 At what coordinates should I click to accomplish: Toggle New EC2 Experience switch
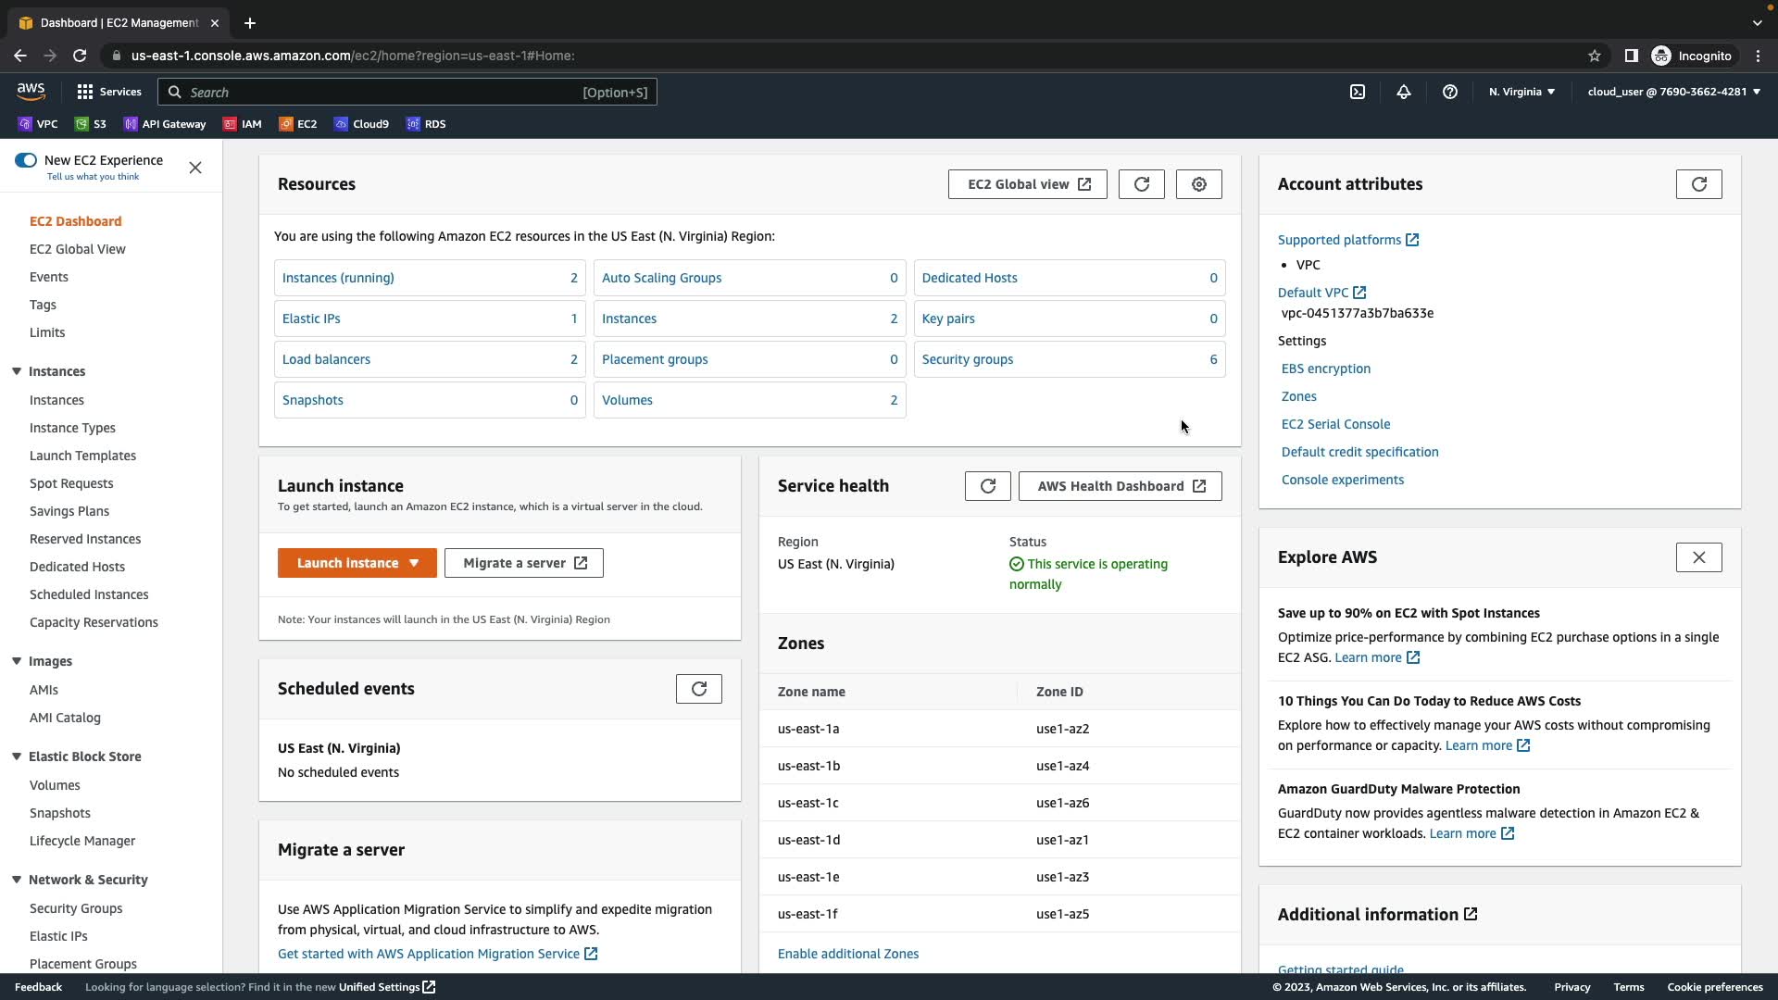pos(26,160)
